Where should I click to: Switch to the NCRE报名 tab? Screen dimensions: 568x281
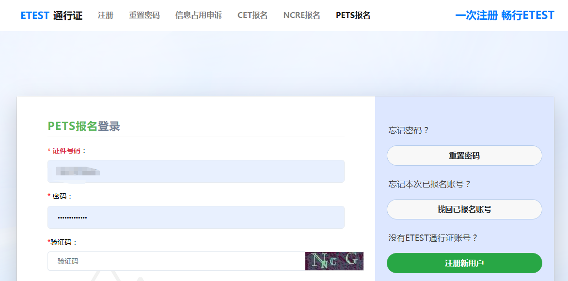tap(301, 15)
